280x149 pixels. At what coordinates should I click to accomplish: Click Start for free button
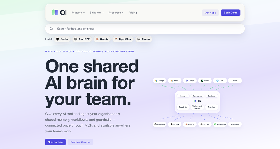click(55, 142)
